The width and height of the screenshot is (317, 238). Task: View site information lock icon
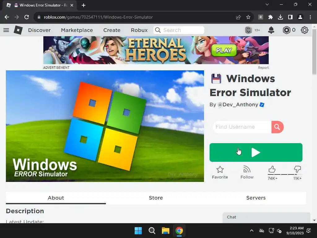pos(39,17)
